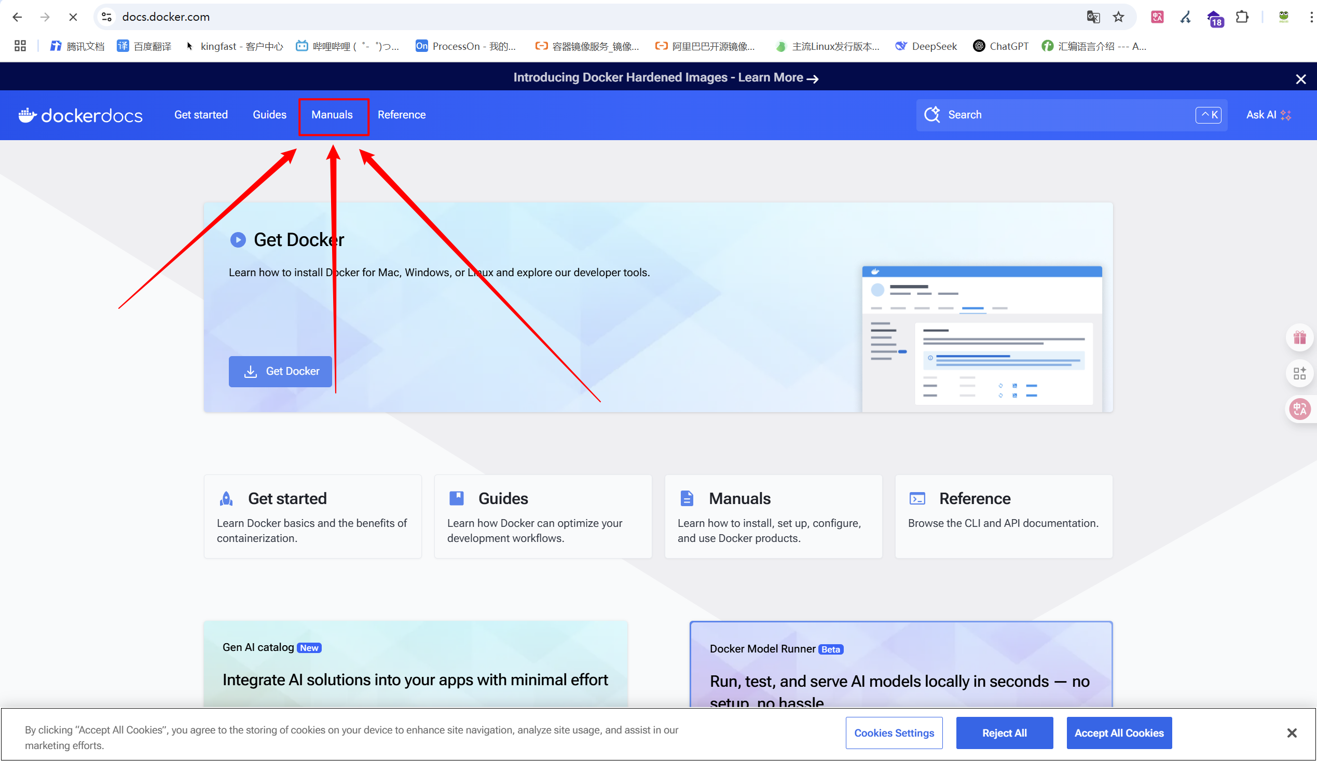Open the 容器镜像服务 bookmark
This screenshot has height=761, width=1317.
[587, 46]
